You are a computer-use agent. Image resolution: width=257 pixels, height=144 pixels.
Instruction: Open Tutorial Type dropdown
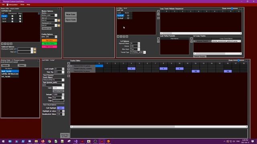click(145, 52)
